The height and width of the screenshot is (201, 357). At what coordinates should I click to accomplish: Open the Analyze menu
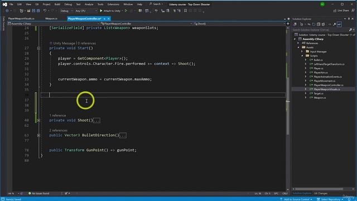[x=89, y=4]
